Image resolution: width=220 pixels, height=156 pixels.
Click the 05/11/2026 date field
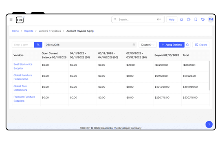90,45
